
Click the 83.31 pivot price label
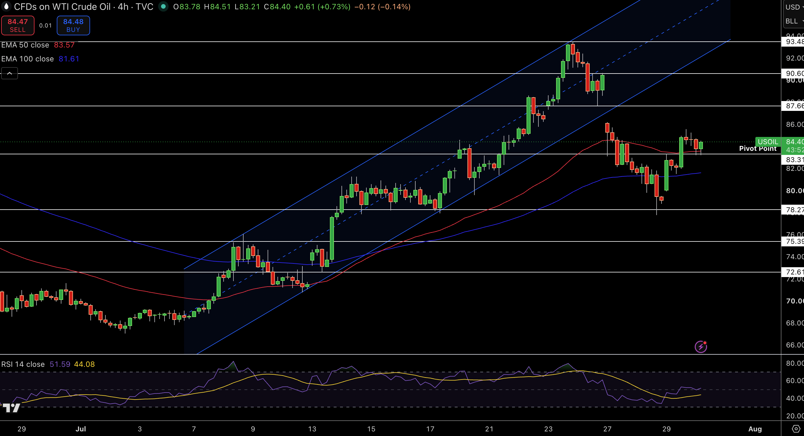(x=793, y=160)
